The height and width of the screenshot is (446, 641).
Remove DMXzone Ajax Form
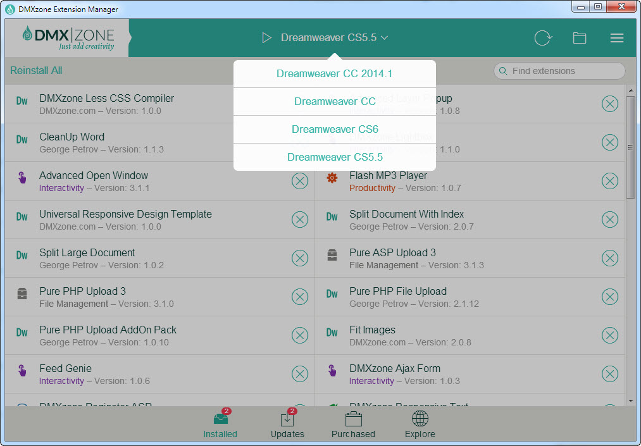point(609,374)
